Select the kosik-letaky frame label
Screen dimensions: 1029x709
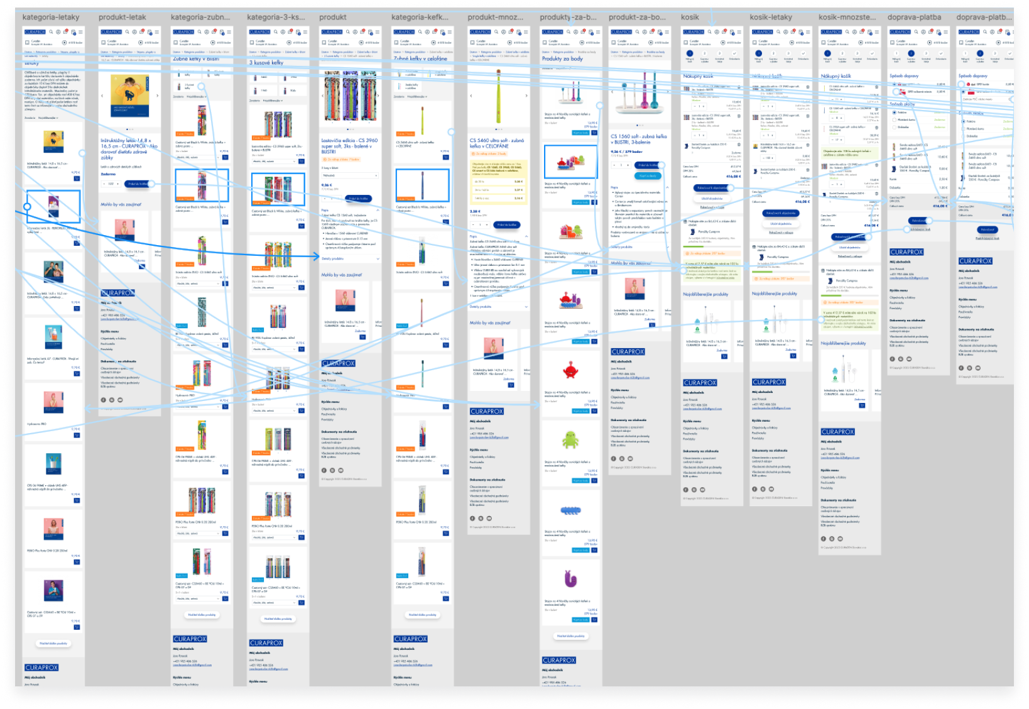pyautogui.click(x=771, y=17)
